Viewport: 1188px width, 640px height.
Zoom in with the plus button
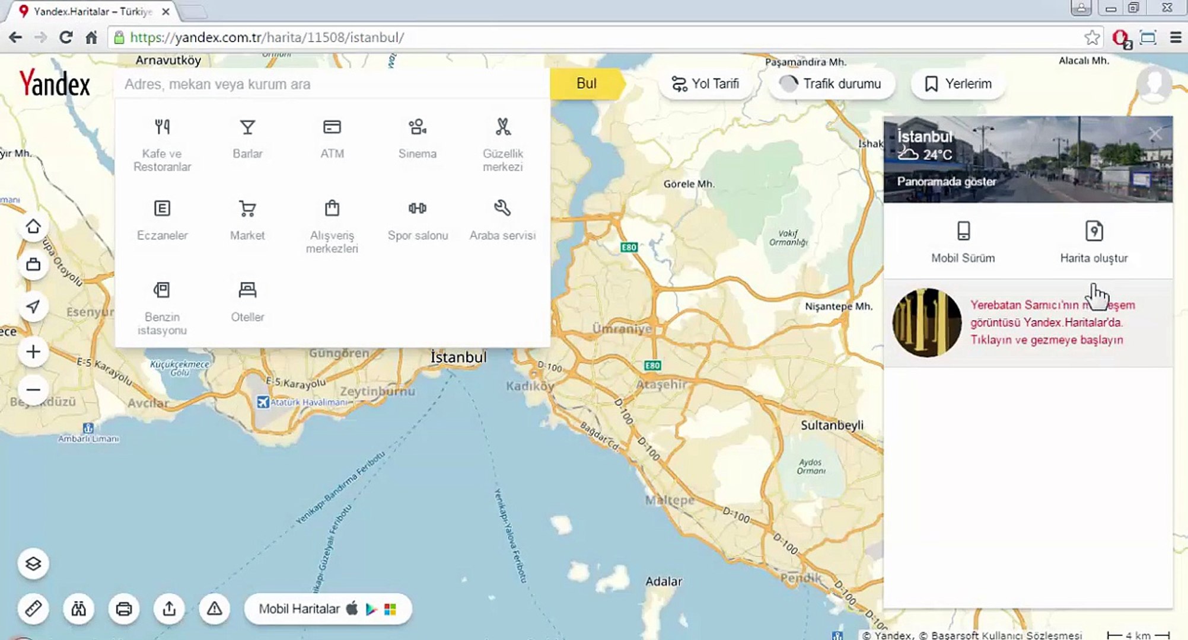click(x=33, y=352)
